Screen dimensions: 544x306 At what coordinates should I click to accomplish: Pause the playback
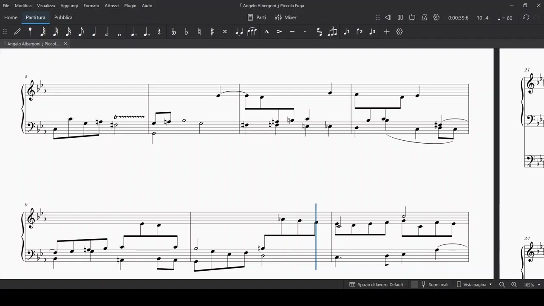400,17
